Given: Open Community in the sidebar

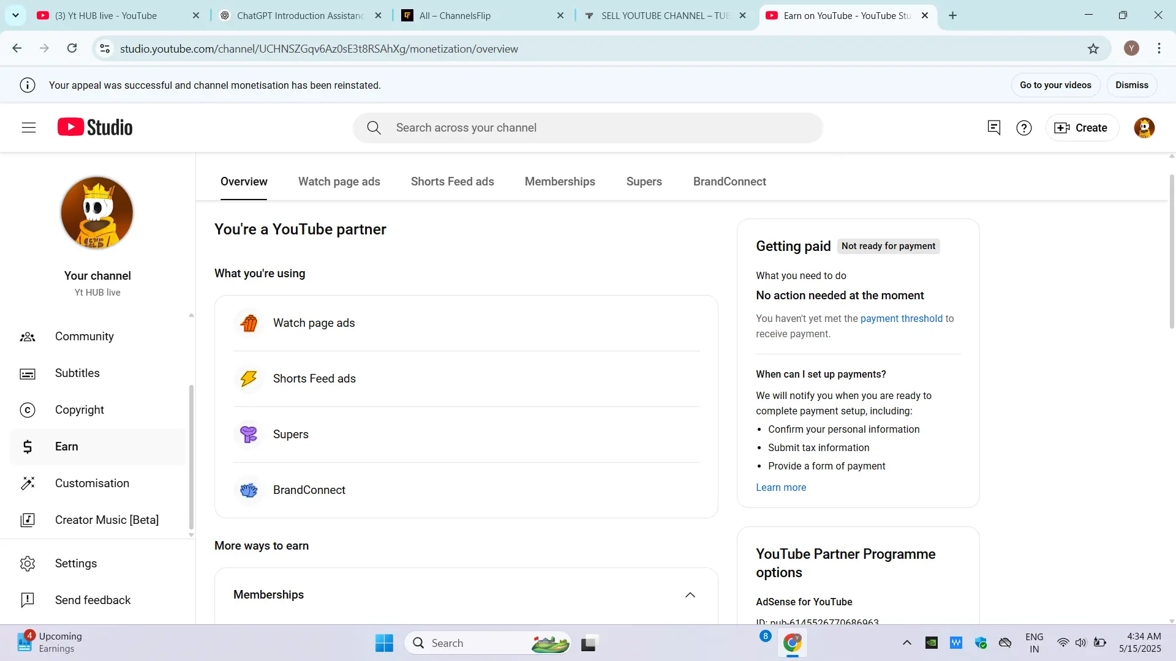Looking at the screenshot, I should pyautogui.click(x=98, y=337).
